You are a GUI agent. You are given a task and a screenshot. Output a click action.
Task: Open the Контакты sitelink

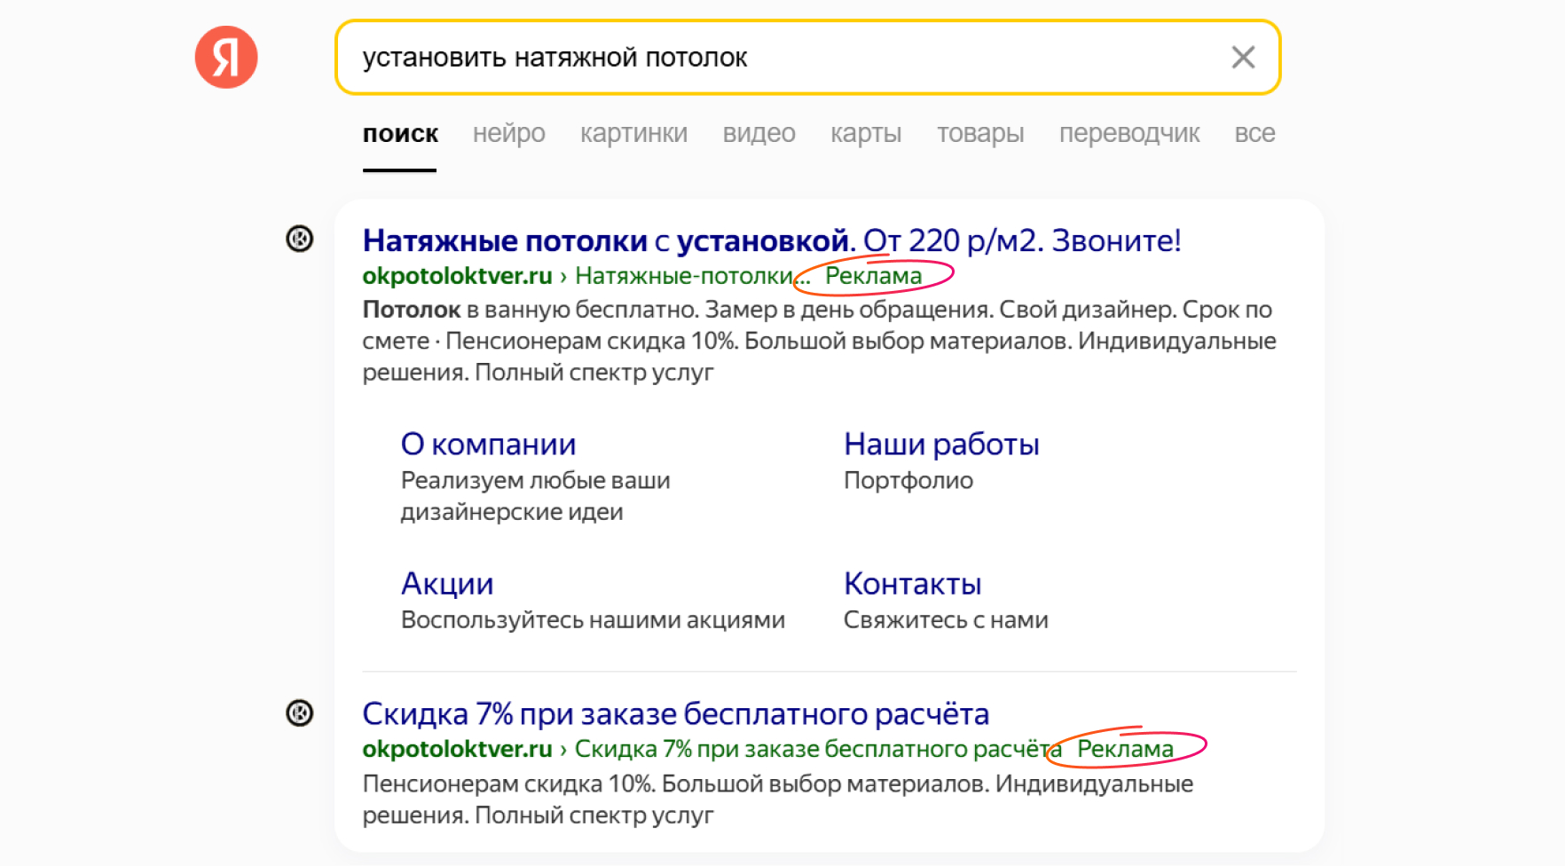click(x=912, y=584)
